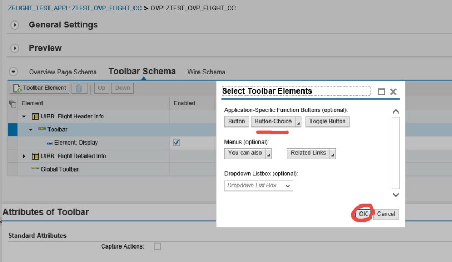452x262 pixels.
Task: Click the dialog scroll down arrow
Action: (x=396, y=195)
